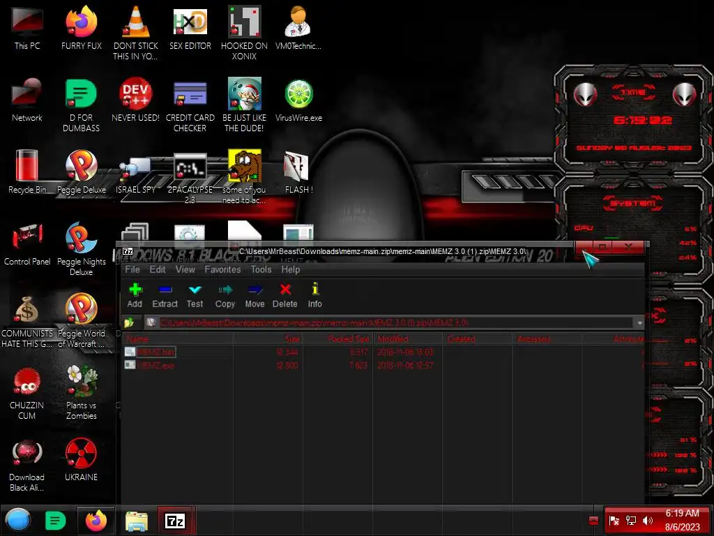
Task: Select the money bag COMMUNISTS HATE THIS icon
Action: coord(27,321)
